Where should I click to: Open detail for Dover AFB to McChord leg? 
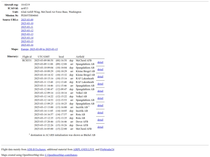[100, 127]
